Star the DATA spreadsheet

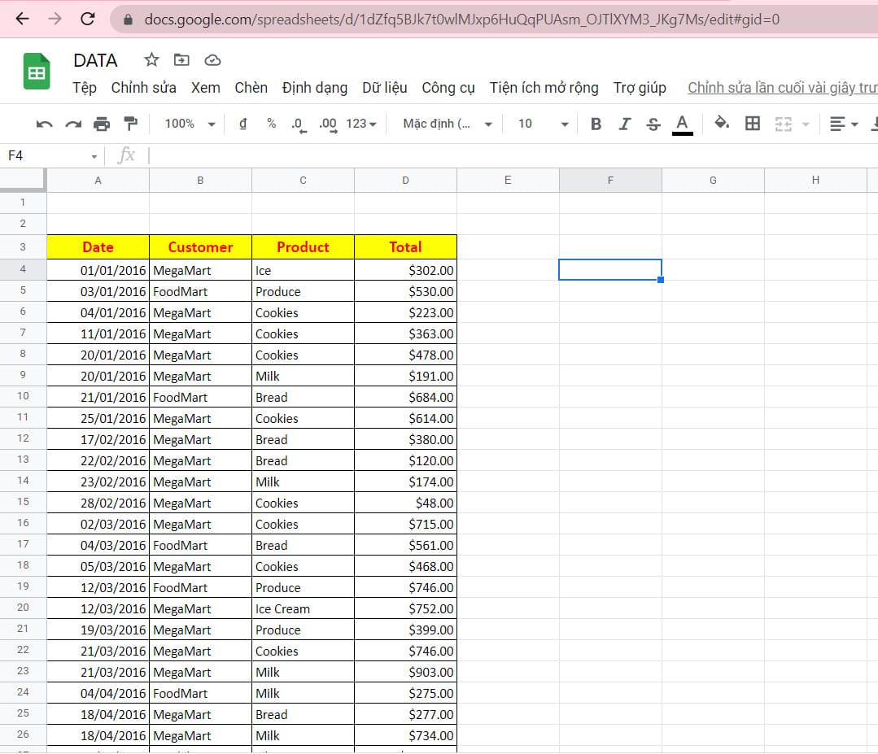coord(151,60)
